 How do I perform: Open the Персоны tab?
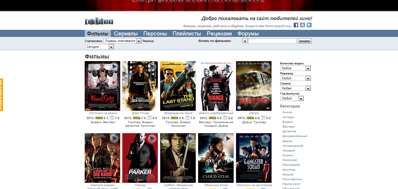[x=155, y=34]
